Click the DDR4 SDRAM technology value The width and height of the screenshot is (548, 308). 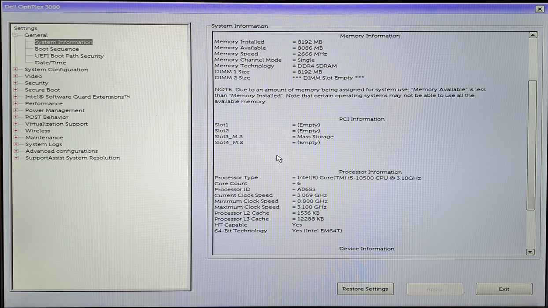pos(315,66)
